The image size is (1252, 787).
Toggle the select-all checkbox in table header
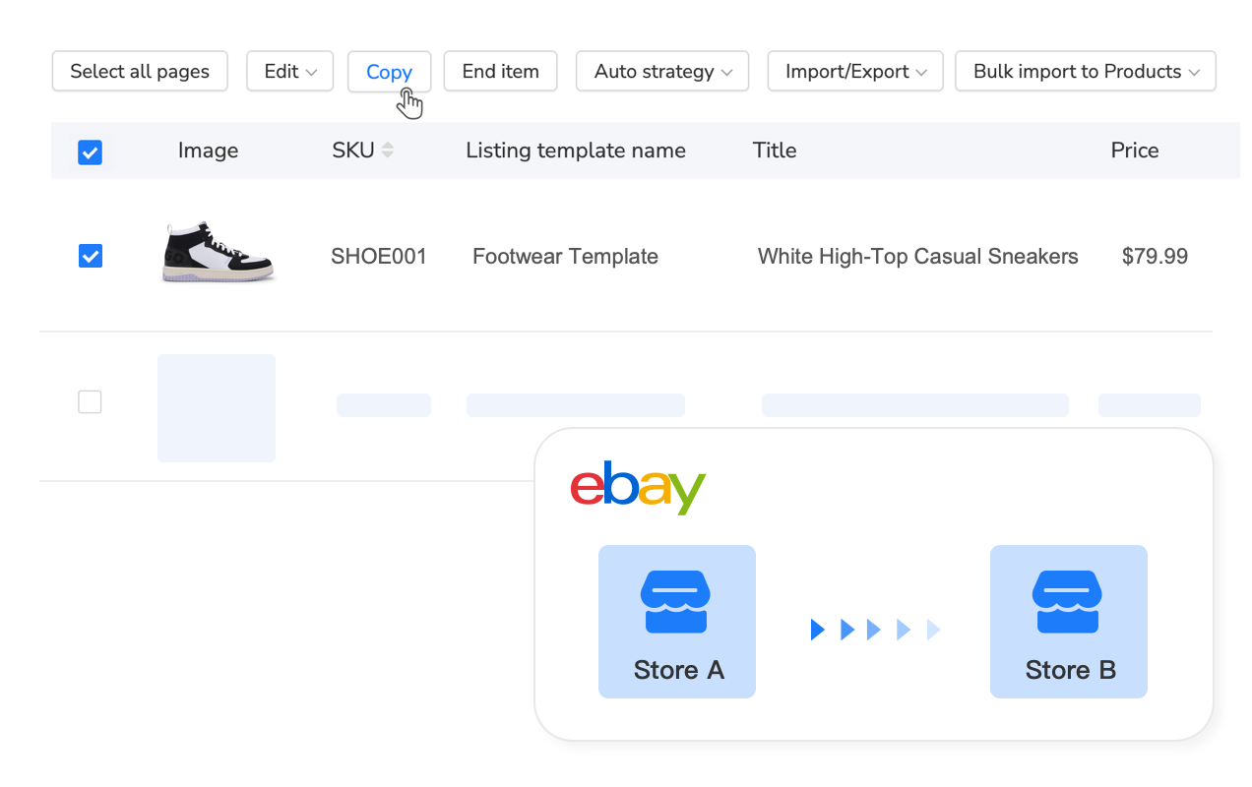coord(90,151)
